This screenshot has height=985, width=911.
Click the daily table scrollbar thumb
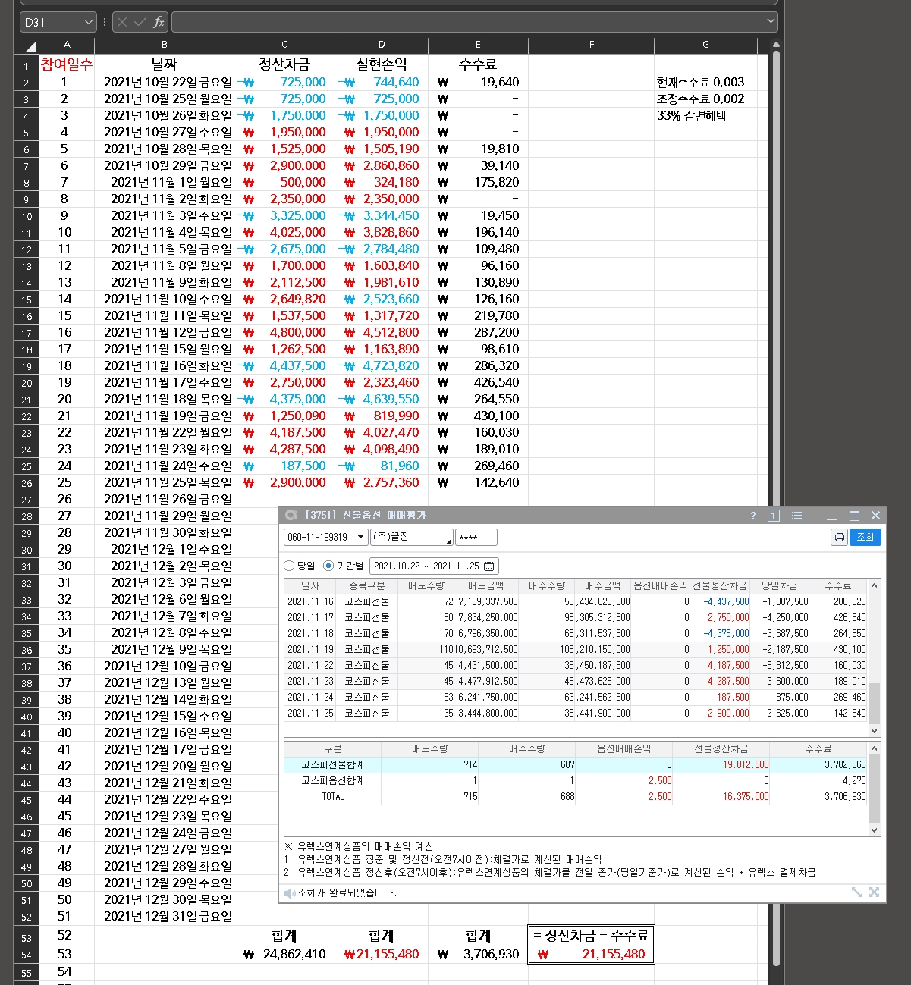875,703
